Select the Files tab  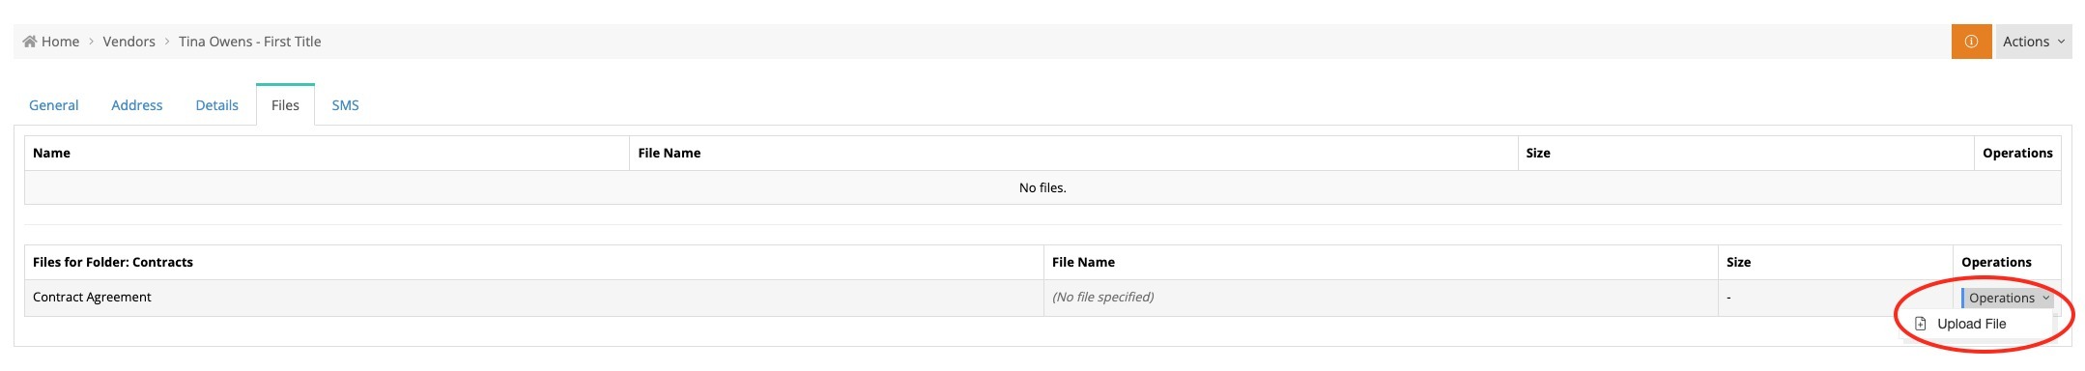pyautogui.click(x=285, y=105)
